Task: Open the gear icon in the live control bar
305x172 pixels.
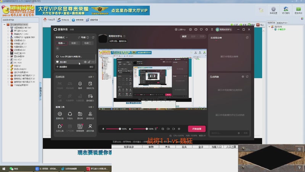Action: 179,129
